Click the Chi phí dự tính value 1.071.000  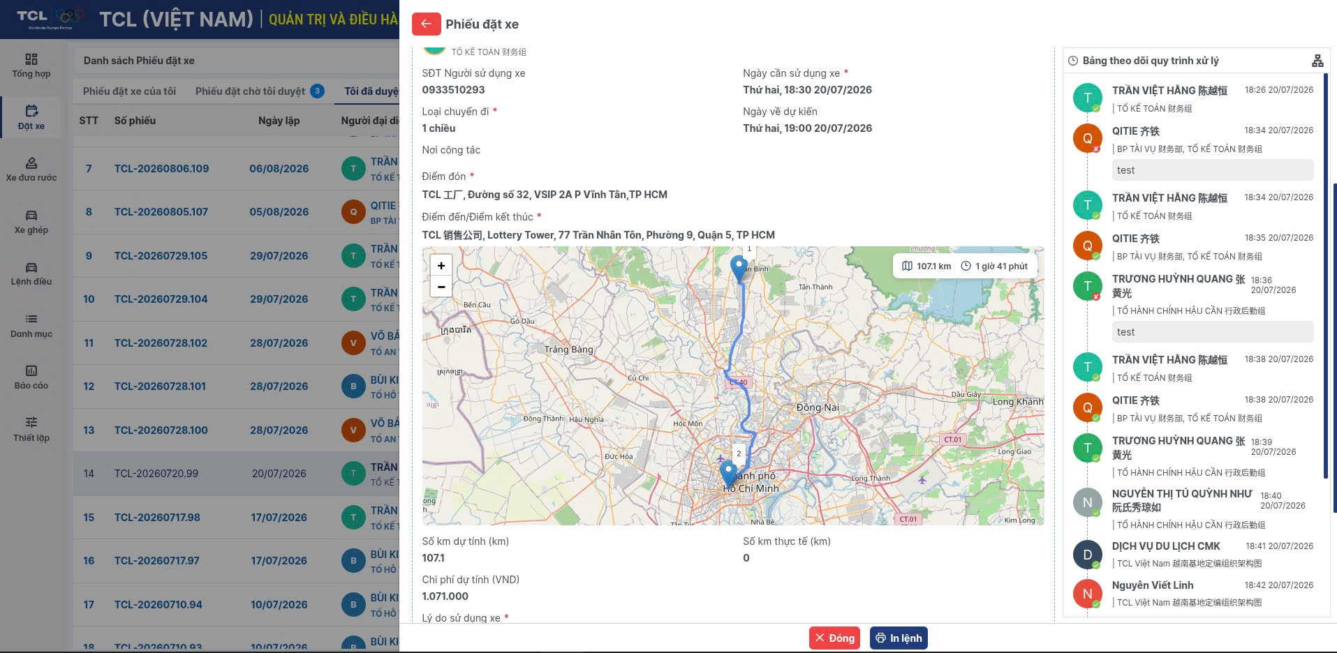coord(445,596)
